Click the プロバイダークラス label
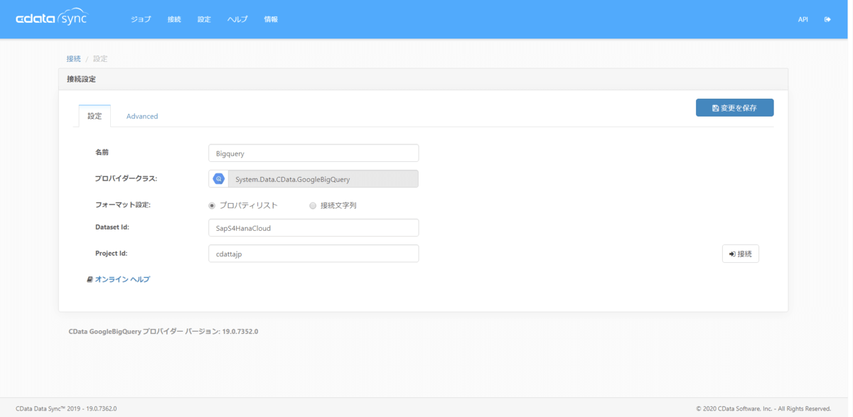 tap(126, 178)
